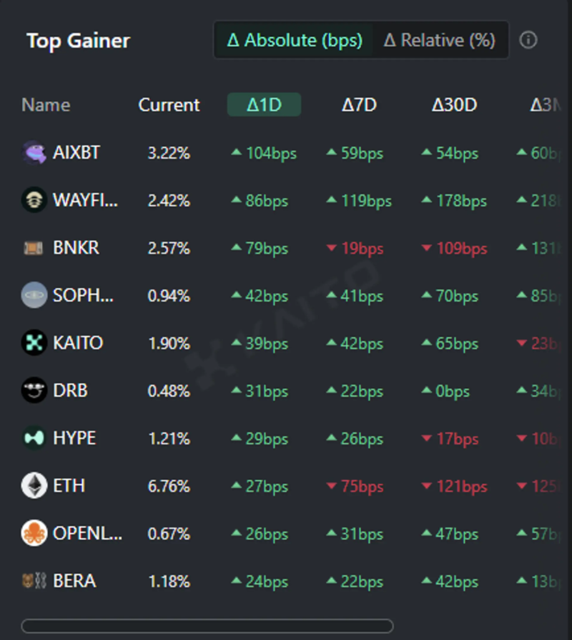
Task: Select the HYPE token logo
Action: click(34, 438)
